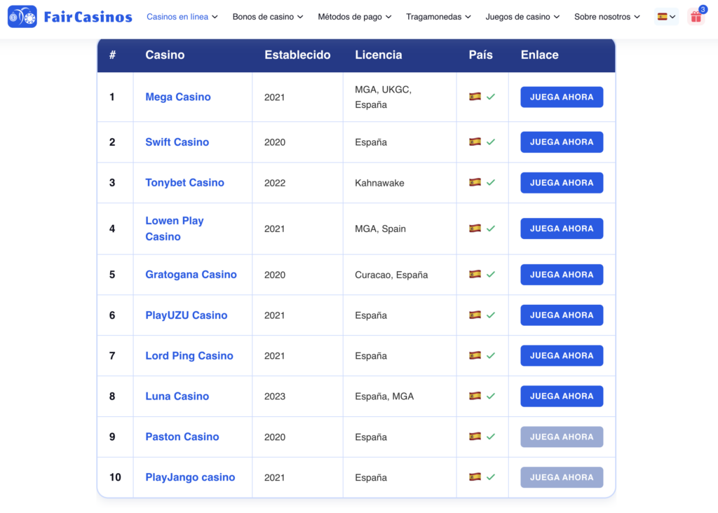Click the green checkmark in Mega Casino row
This screenshot has height=513, width=718.
(x=491, y=97)
